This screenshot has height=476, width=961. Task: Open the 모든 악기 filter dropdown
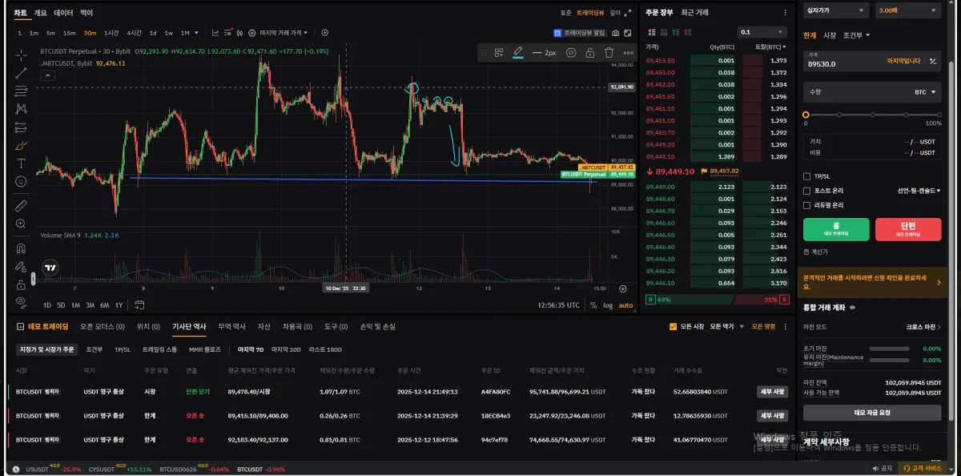coord(727,326)
